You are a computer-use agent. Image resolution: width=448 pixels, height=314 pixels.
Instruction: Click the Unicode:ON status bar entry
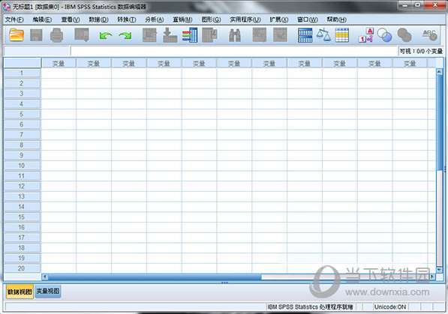coord(390,307)
